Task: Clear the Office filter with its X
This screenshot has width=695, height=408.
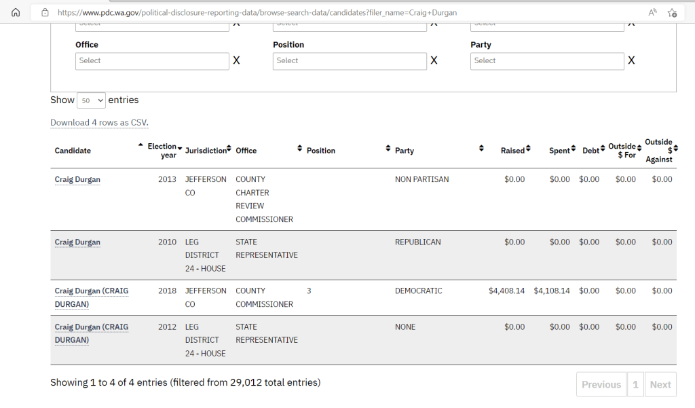Action: coord(236,60)
